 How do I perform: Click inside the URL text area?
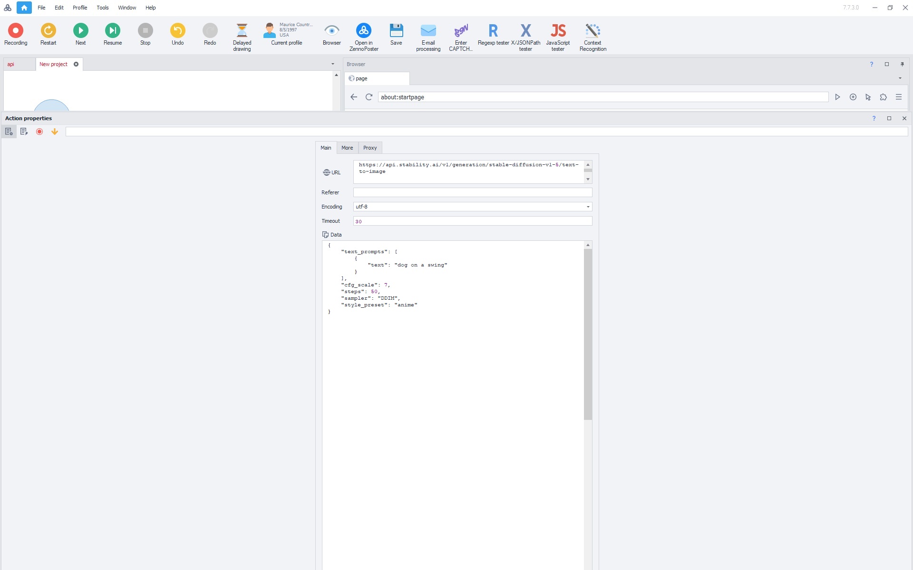[468, 172]
